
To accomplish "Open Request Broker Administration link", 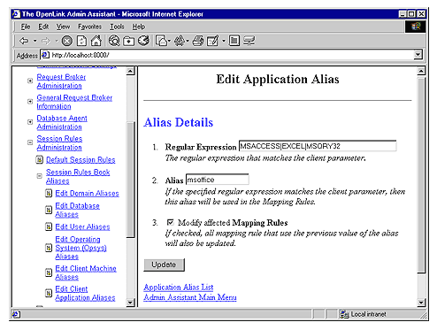I will click(x=61, y=81).
